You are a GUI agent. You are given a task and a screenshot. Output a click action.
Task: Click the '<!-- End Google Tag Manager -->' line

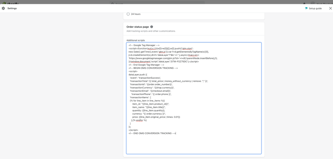tap(146, 65)
